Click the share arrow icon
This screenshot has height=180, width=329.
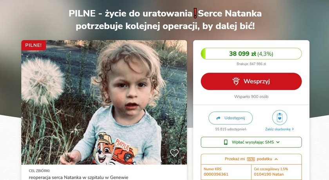(218, 118)
